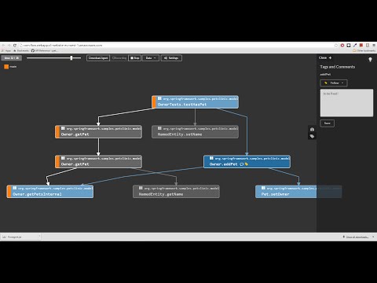Click the grid icon on Owner.getPetsInternal node
Image resolution: width=377 pixels, height=283 pixels.
coord(15,188)
